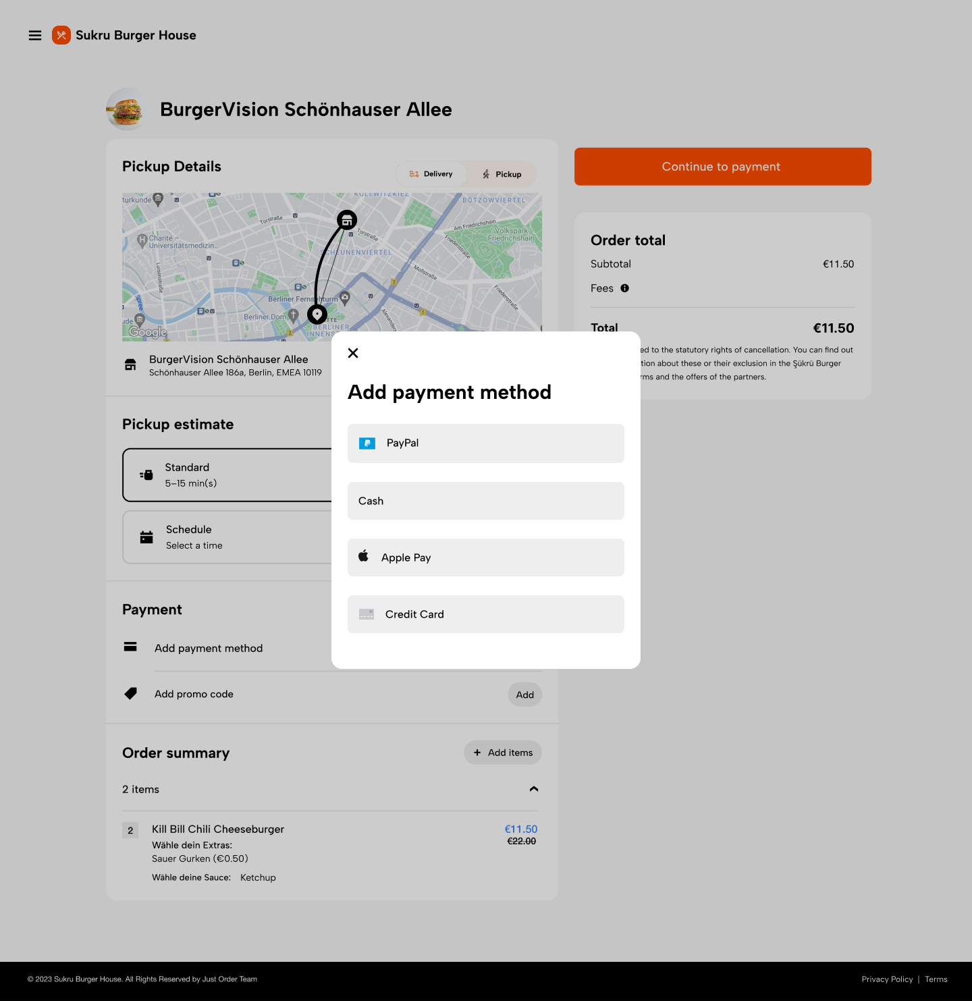Close the Add payment method dialog
972x1001 pixels.
click(353, 353)
